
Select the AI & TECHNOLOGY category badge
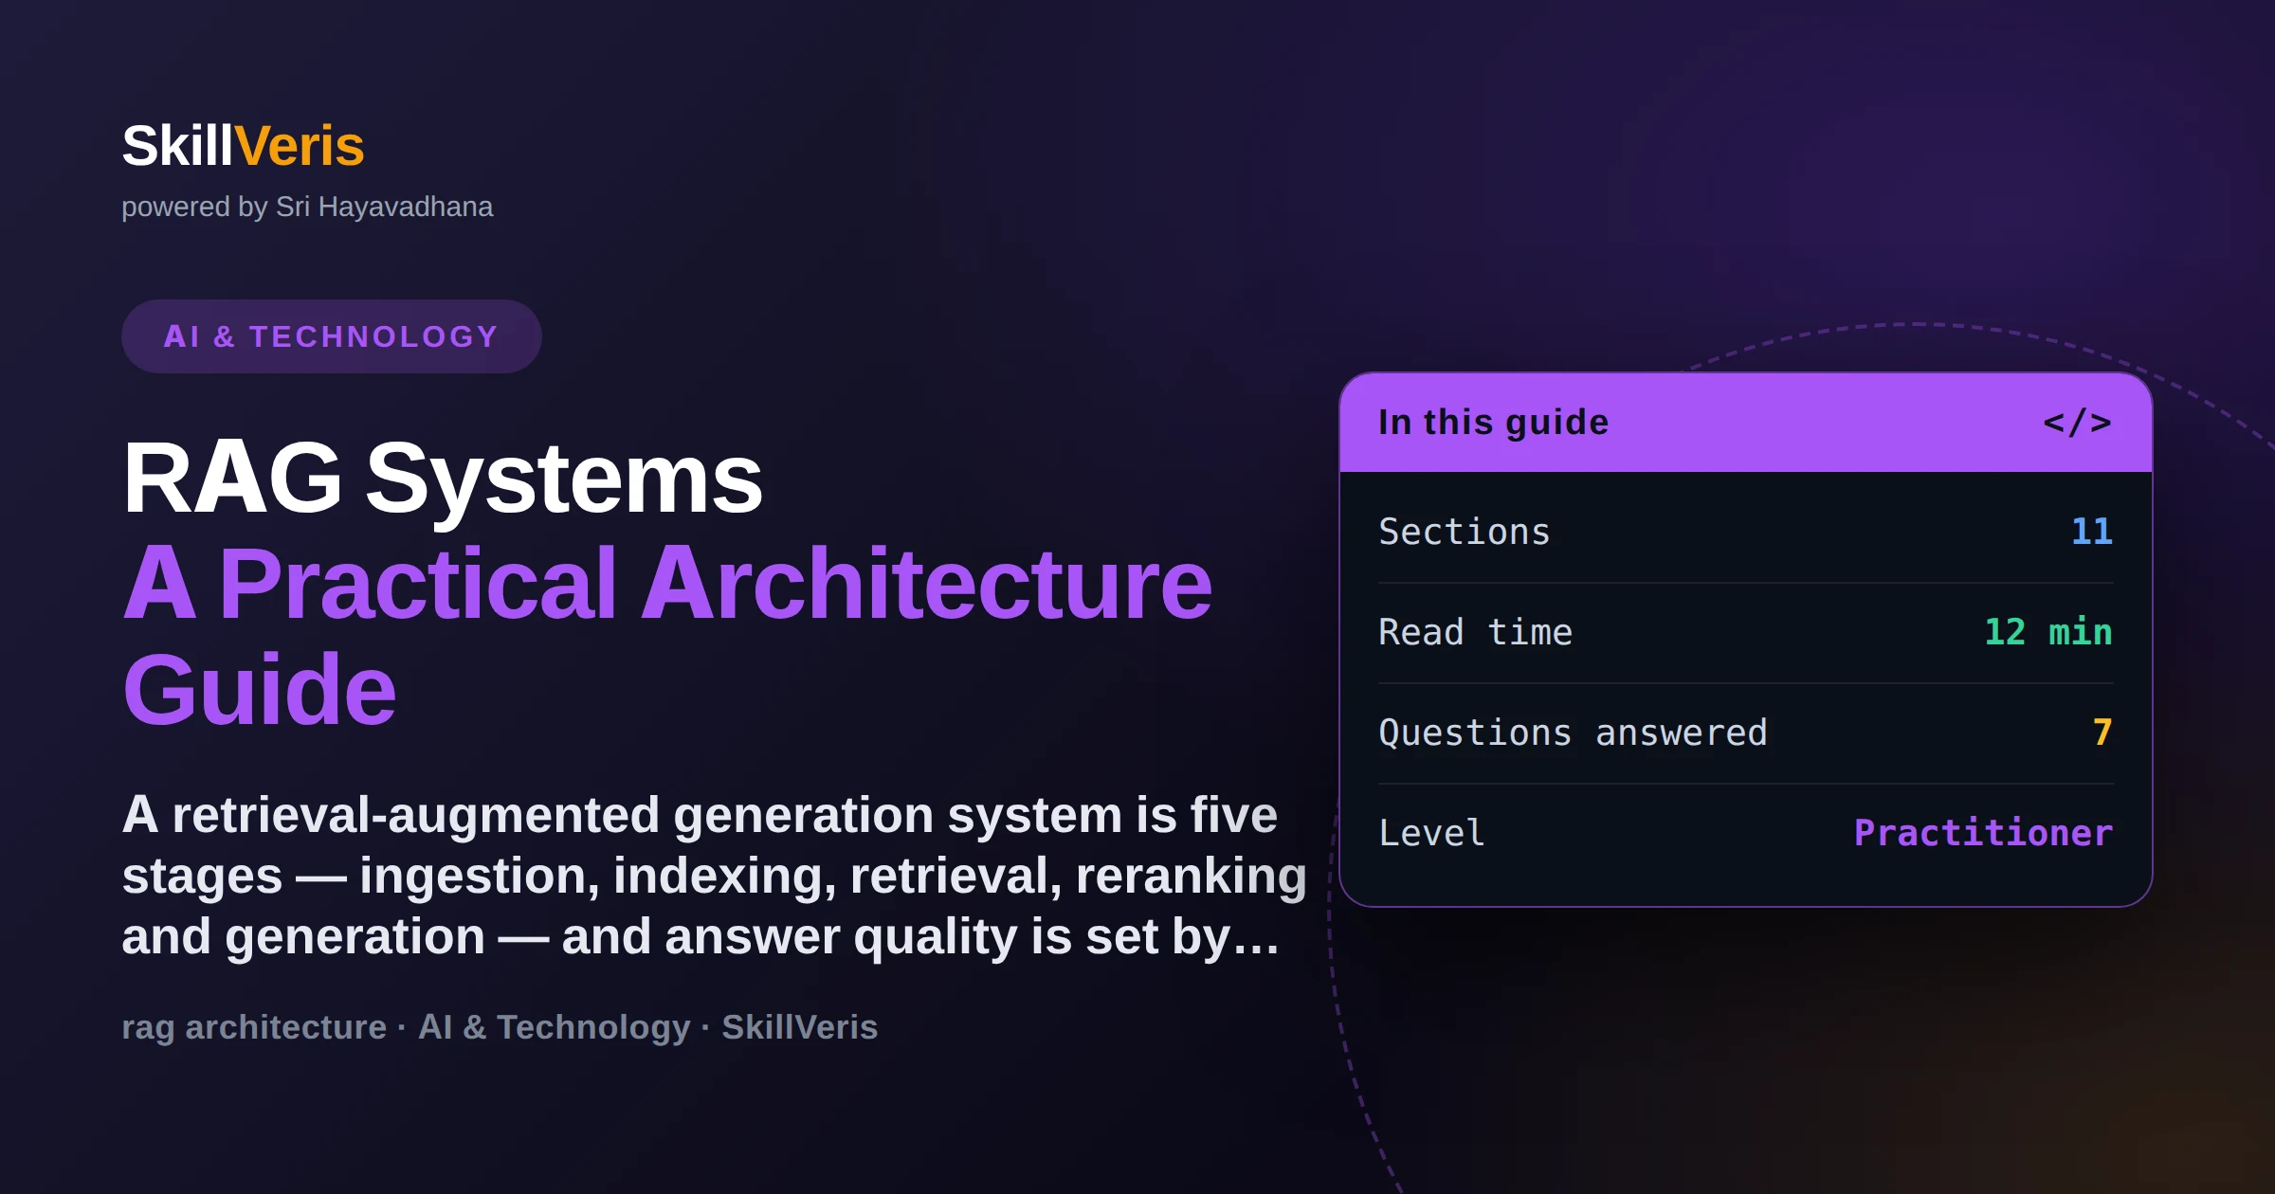point(331,336)
